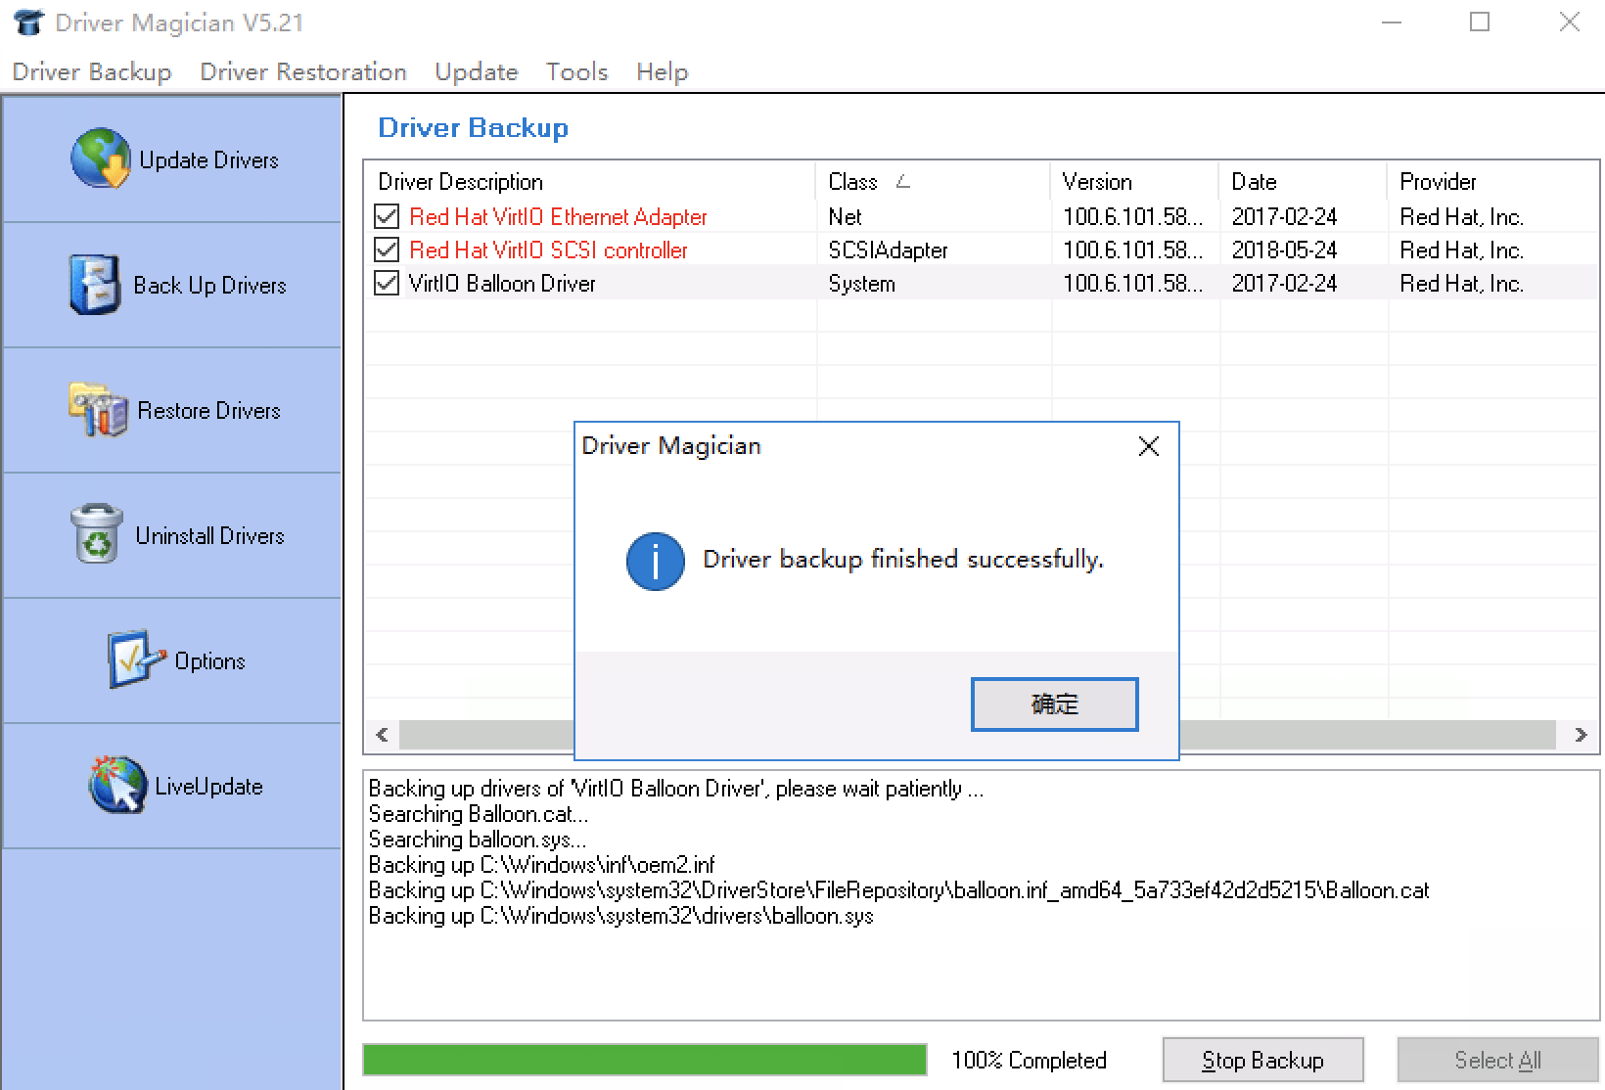The height and width of the screenshot is (1090, 1605).
Task: Minimize the Driver Magician window
Action: pos(1391,23)
